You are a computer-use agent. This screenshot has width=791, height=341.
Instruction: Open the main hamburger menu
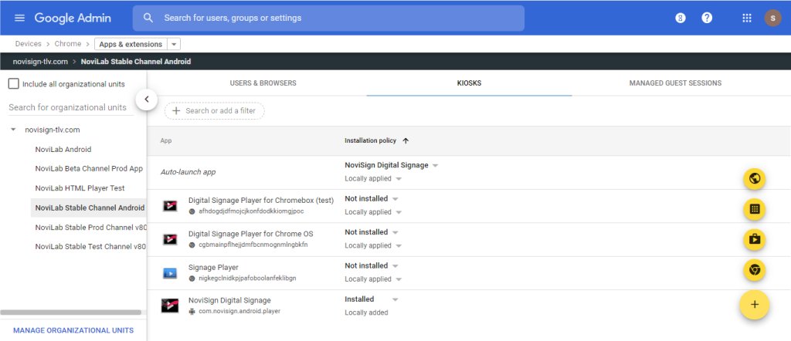[x=19, y=19]
